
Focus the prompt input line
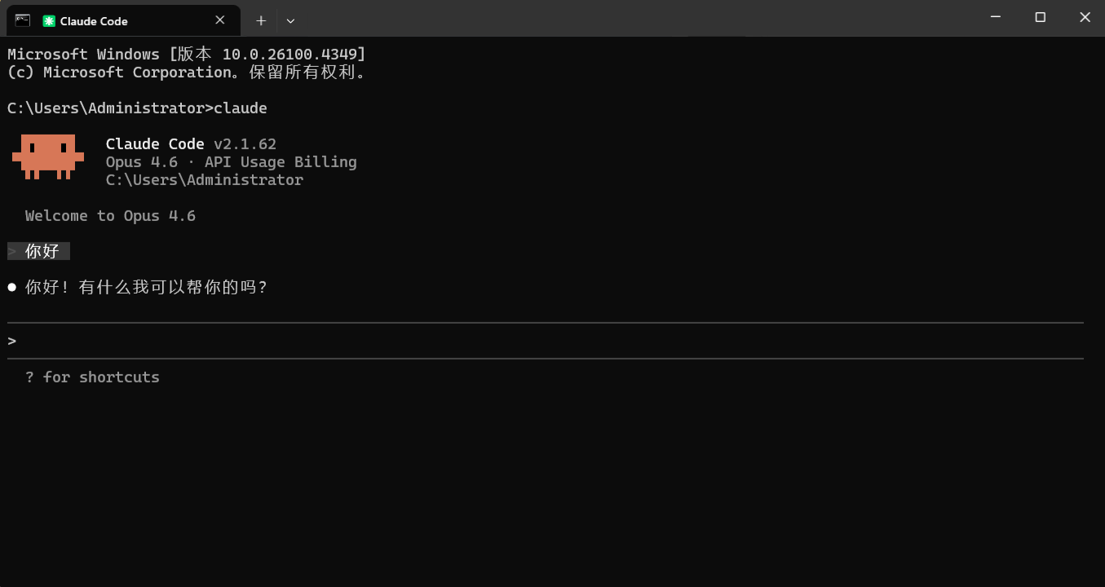coord(545,341)
